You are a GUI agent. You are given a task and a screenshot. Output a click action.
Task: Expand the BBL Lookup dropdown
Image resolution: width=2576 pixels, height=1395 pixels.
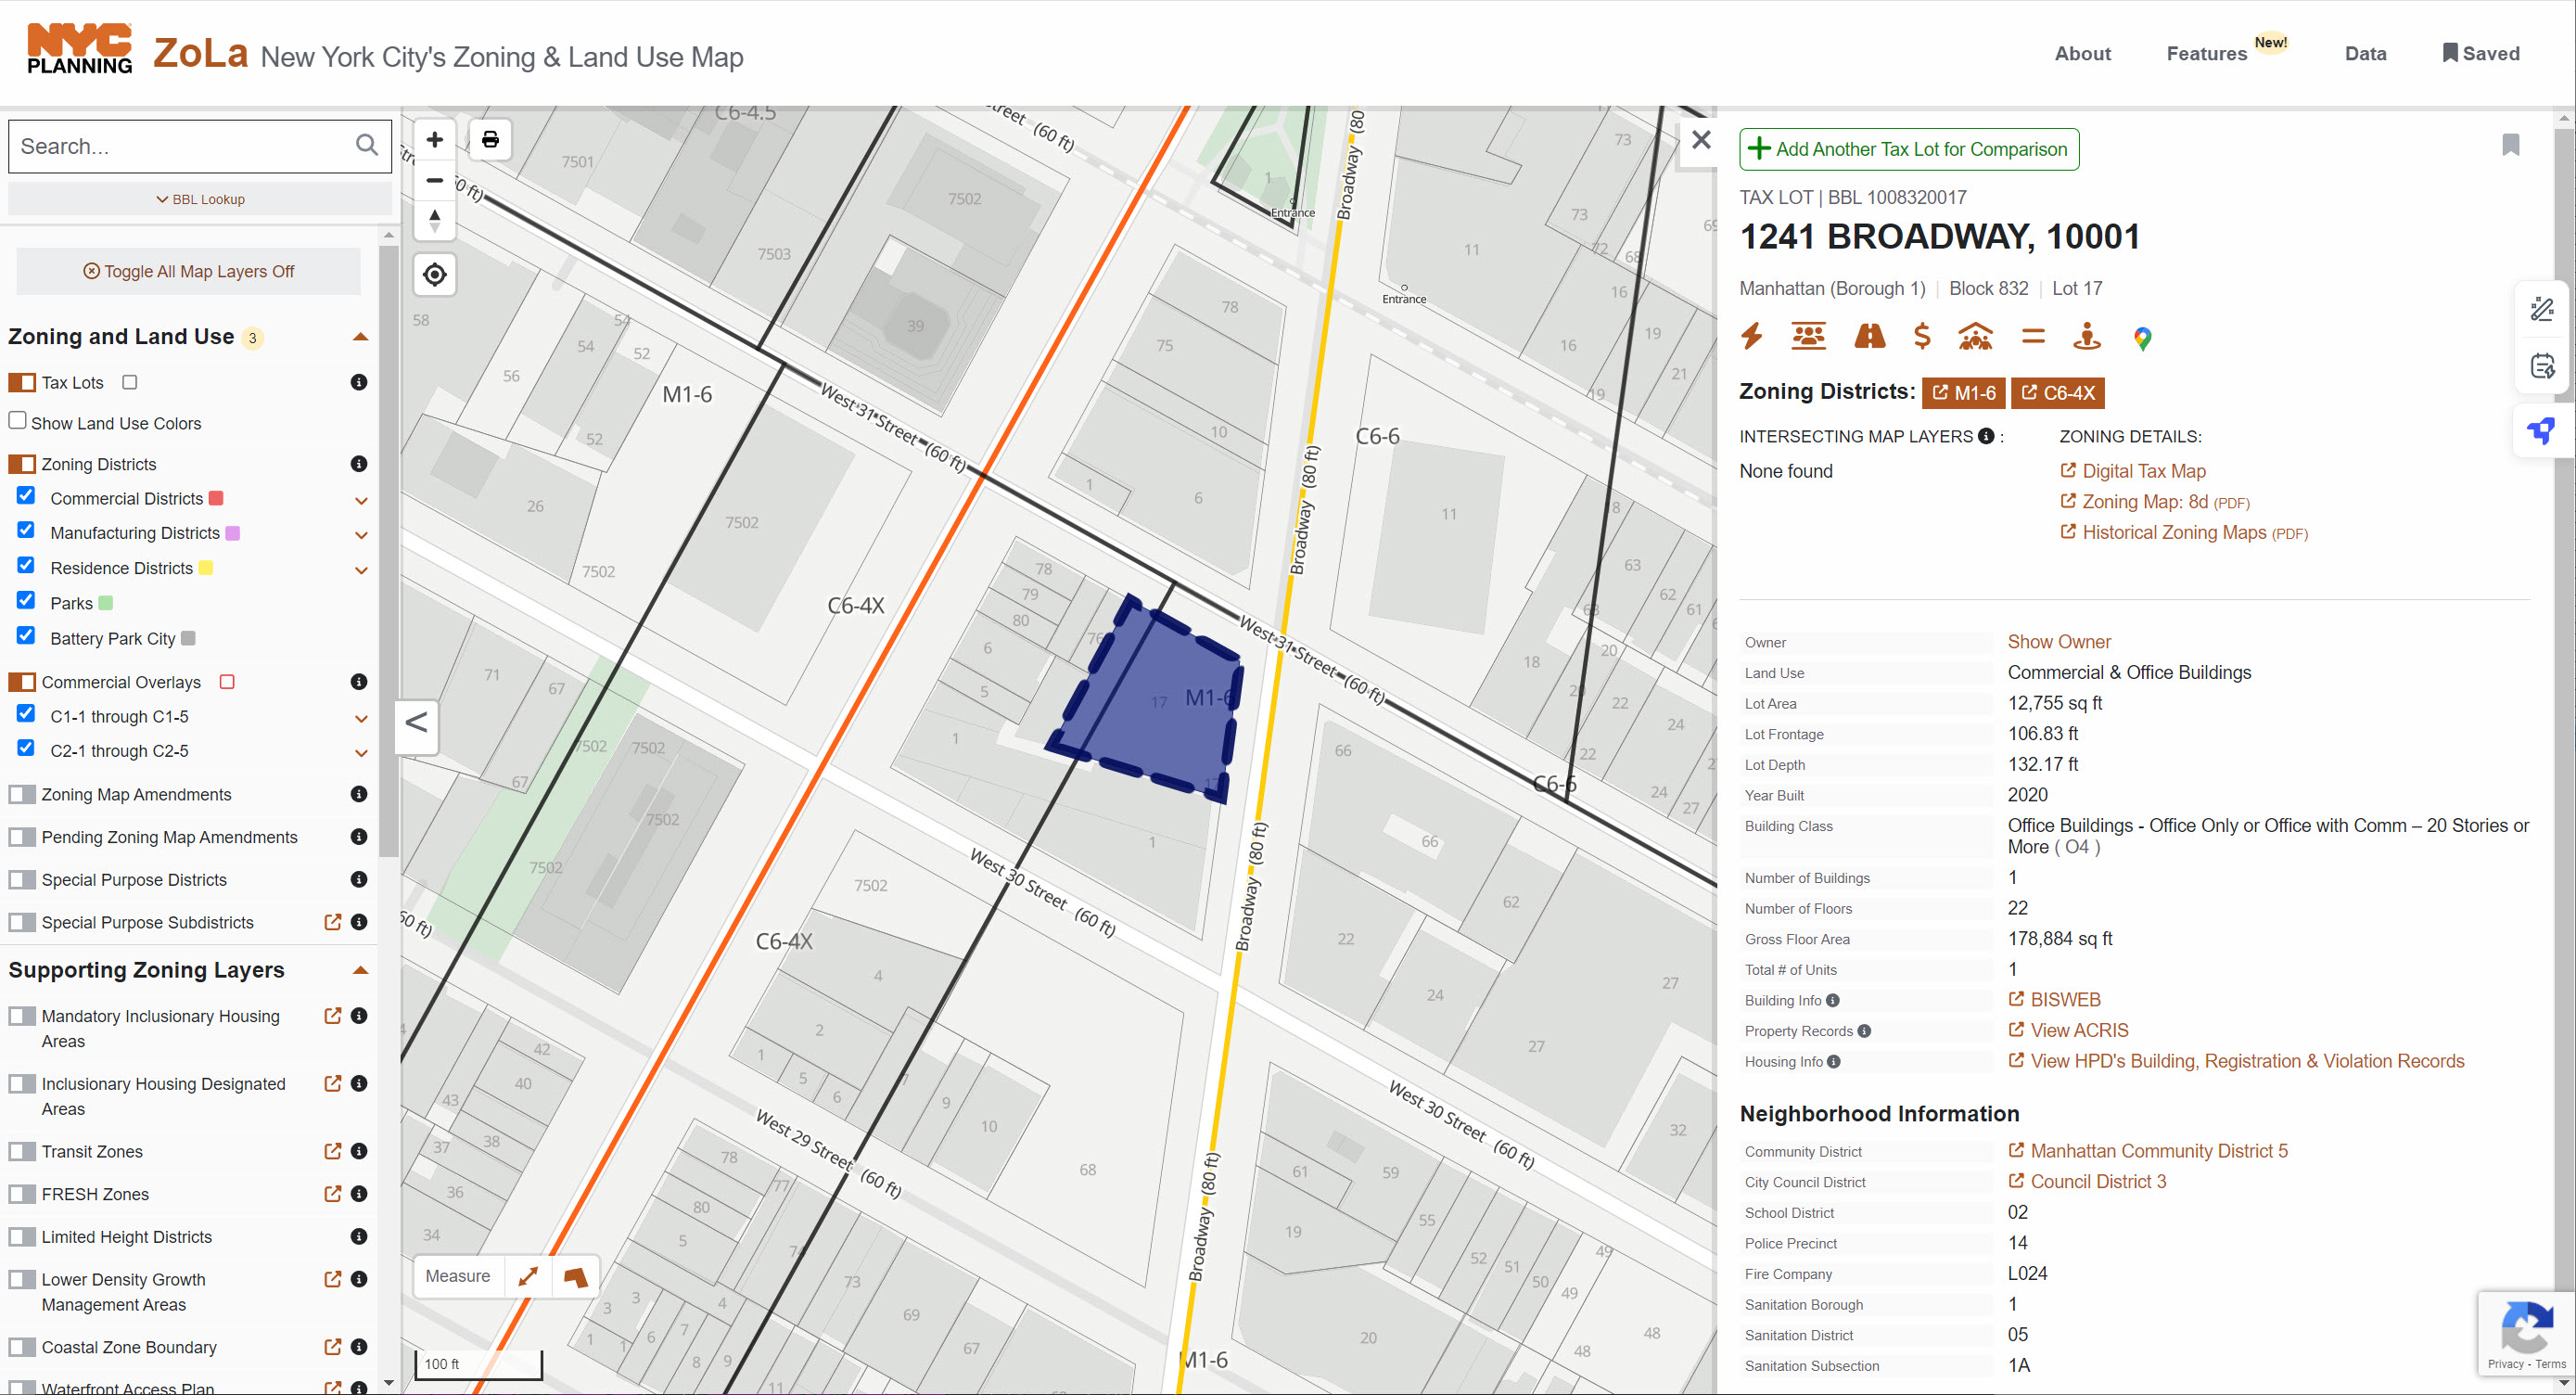pos(200,199)
